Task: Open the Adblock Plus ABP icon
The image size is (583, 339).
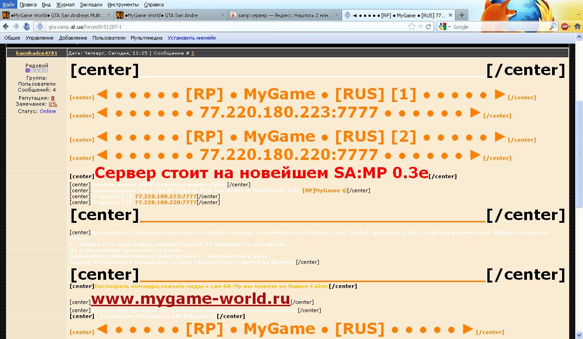Action: 565,27
